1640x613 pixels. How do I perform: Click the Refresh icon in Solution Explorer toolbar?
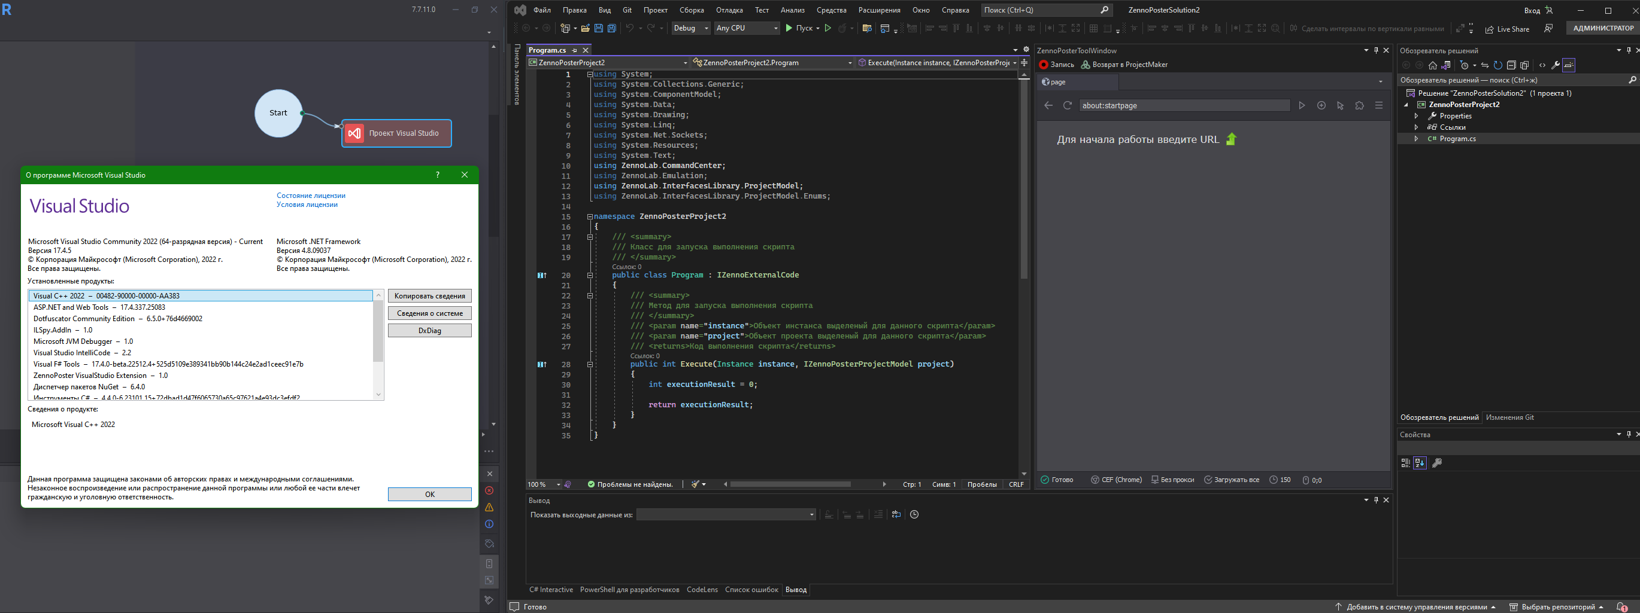point(1498,65)
